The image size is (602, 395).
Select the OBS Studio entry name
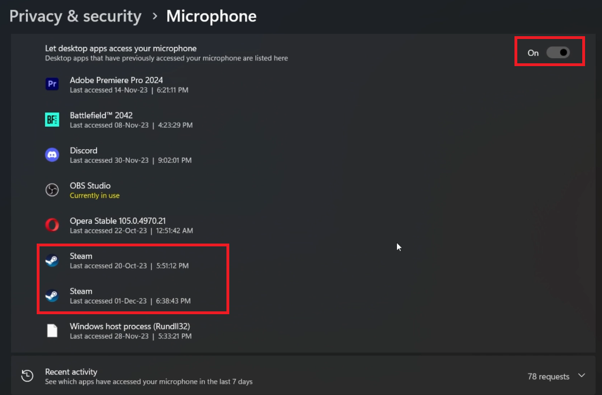[x=90, y=185]
